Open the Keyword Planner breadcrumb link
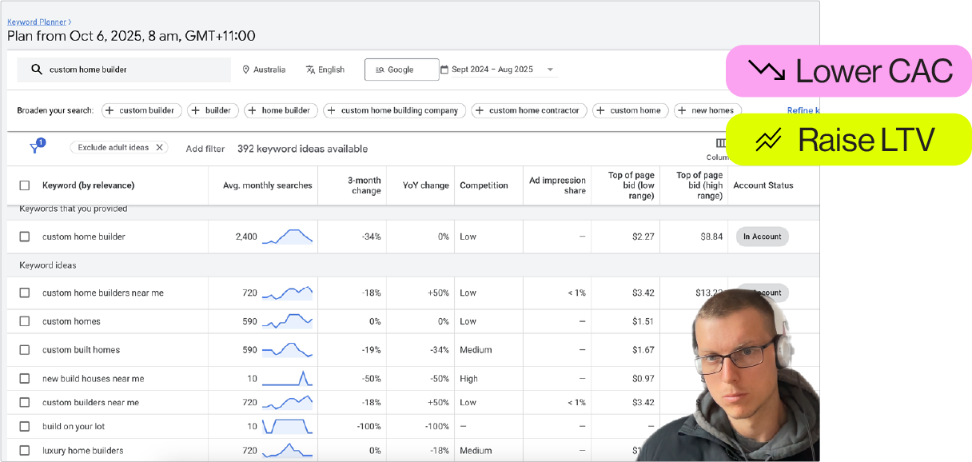Image resolution: width=972 pixels, height=462 pixels. click(38, 22)
